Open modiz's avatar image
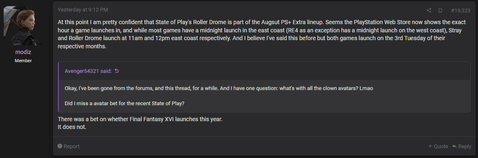Image resolution: width=478 pixels, height=158 pixels. (23, 26)
